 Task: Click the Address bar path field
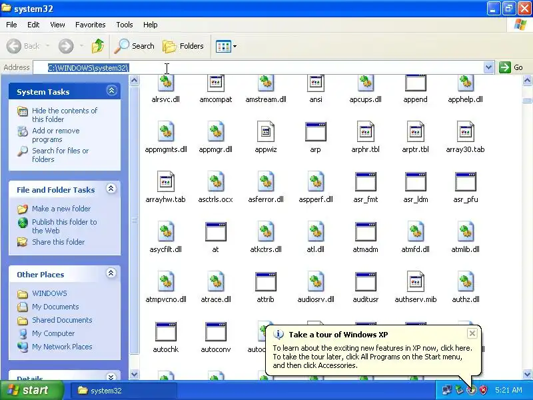point(259,68)
